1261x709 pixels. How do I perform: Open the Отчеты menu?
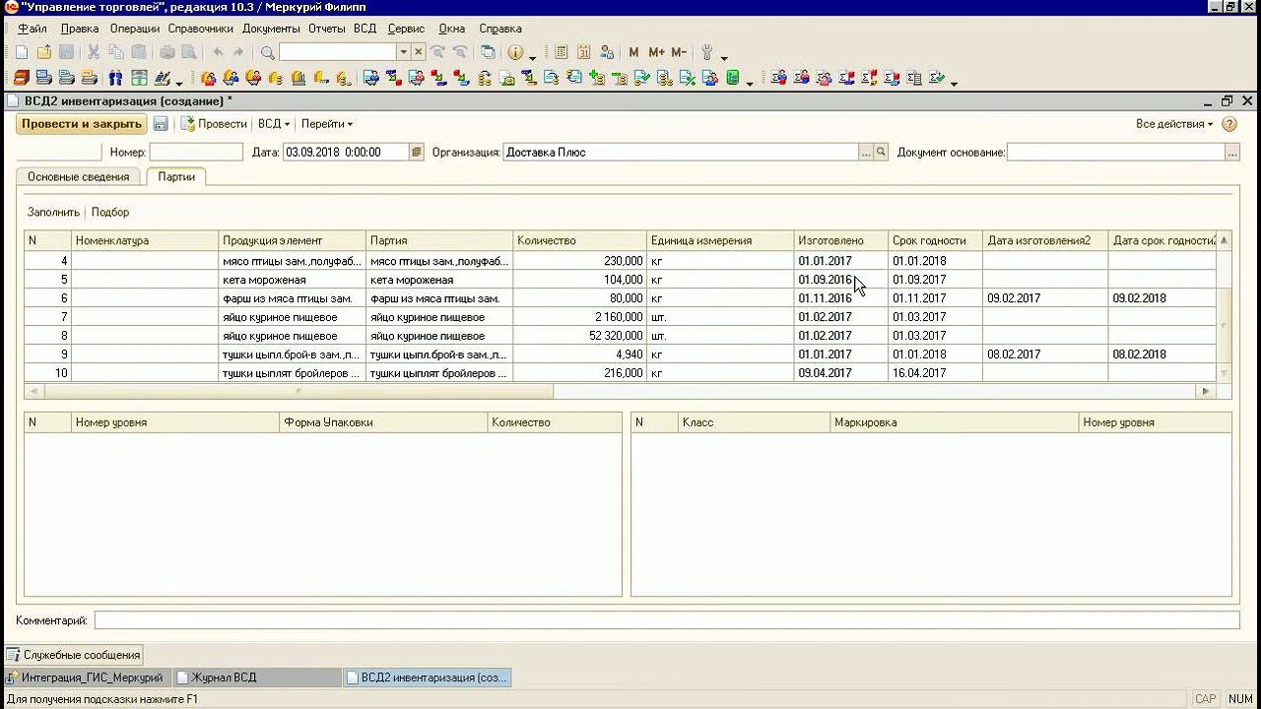[x=326, y=29]
